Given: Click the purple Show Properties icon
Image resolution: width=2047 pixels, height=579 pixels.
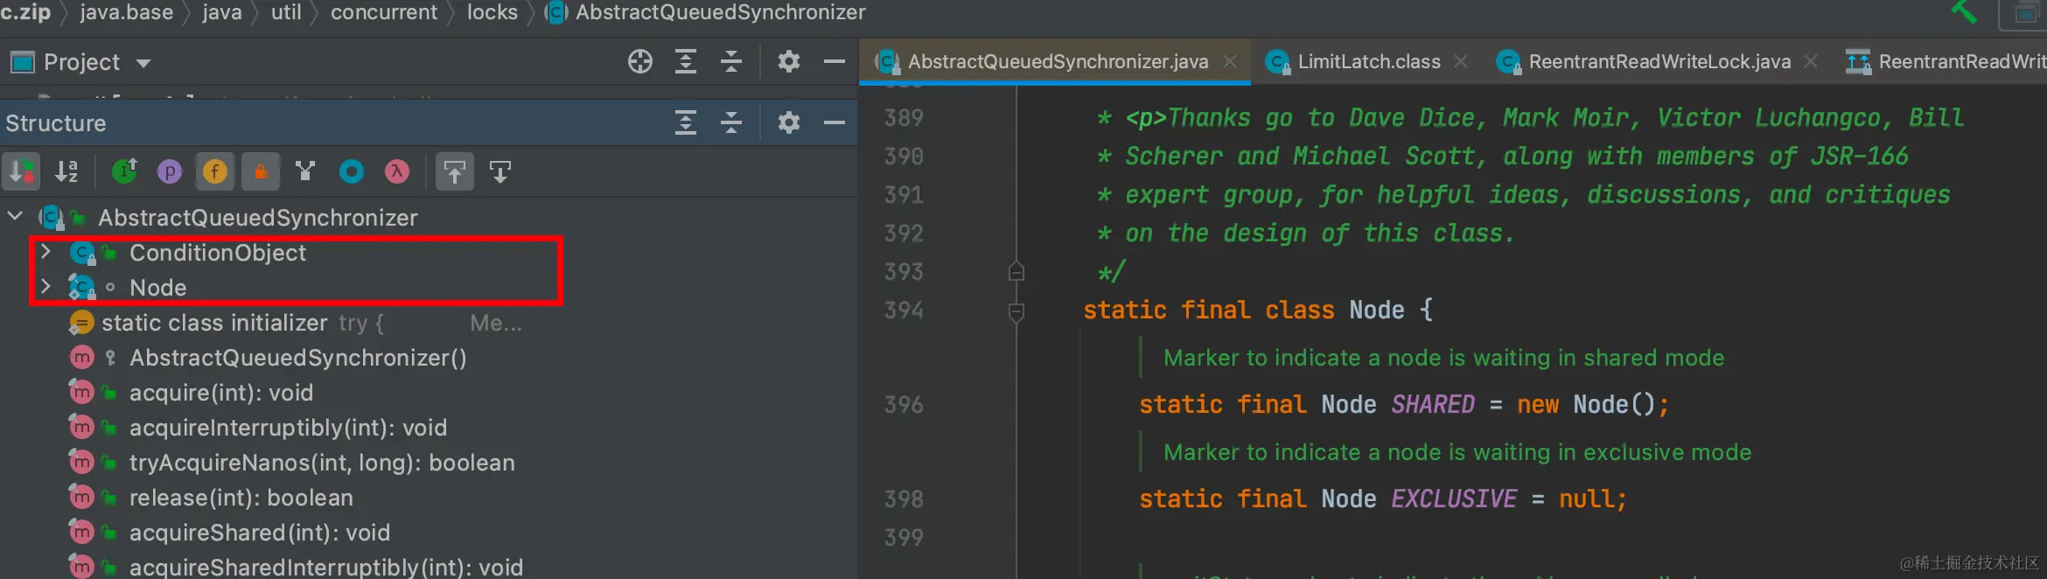Looking at the screenshot, I should pyautogui.click(x=169, y=171).
